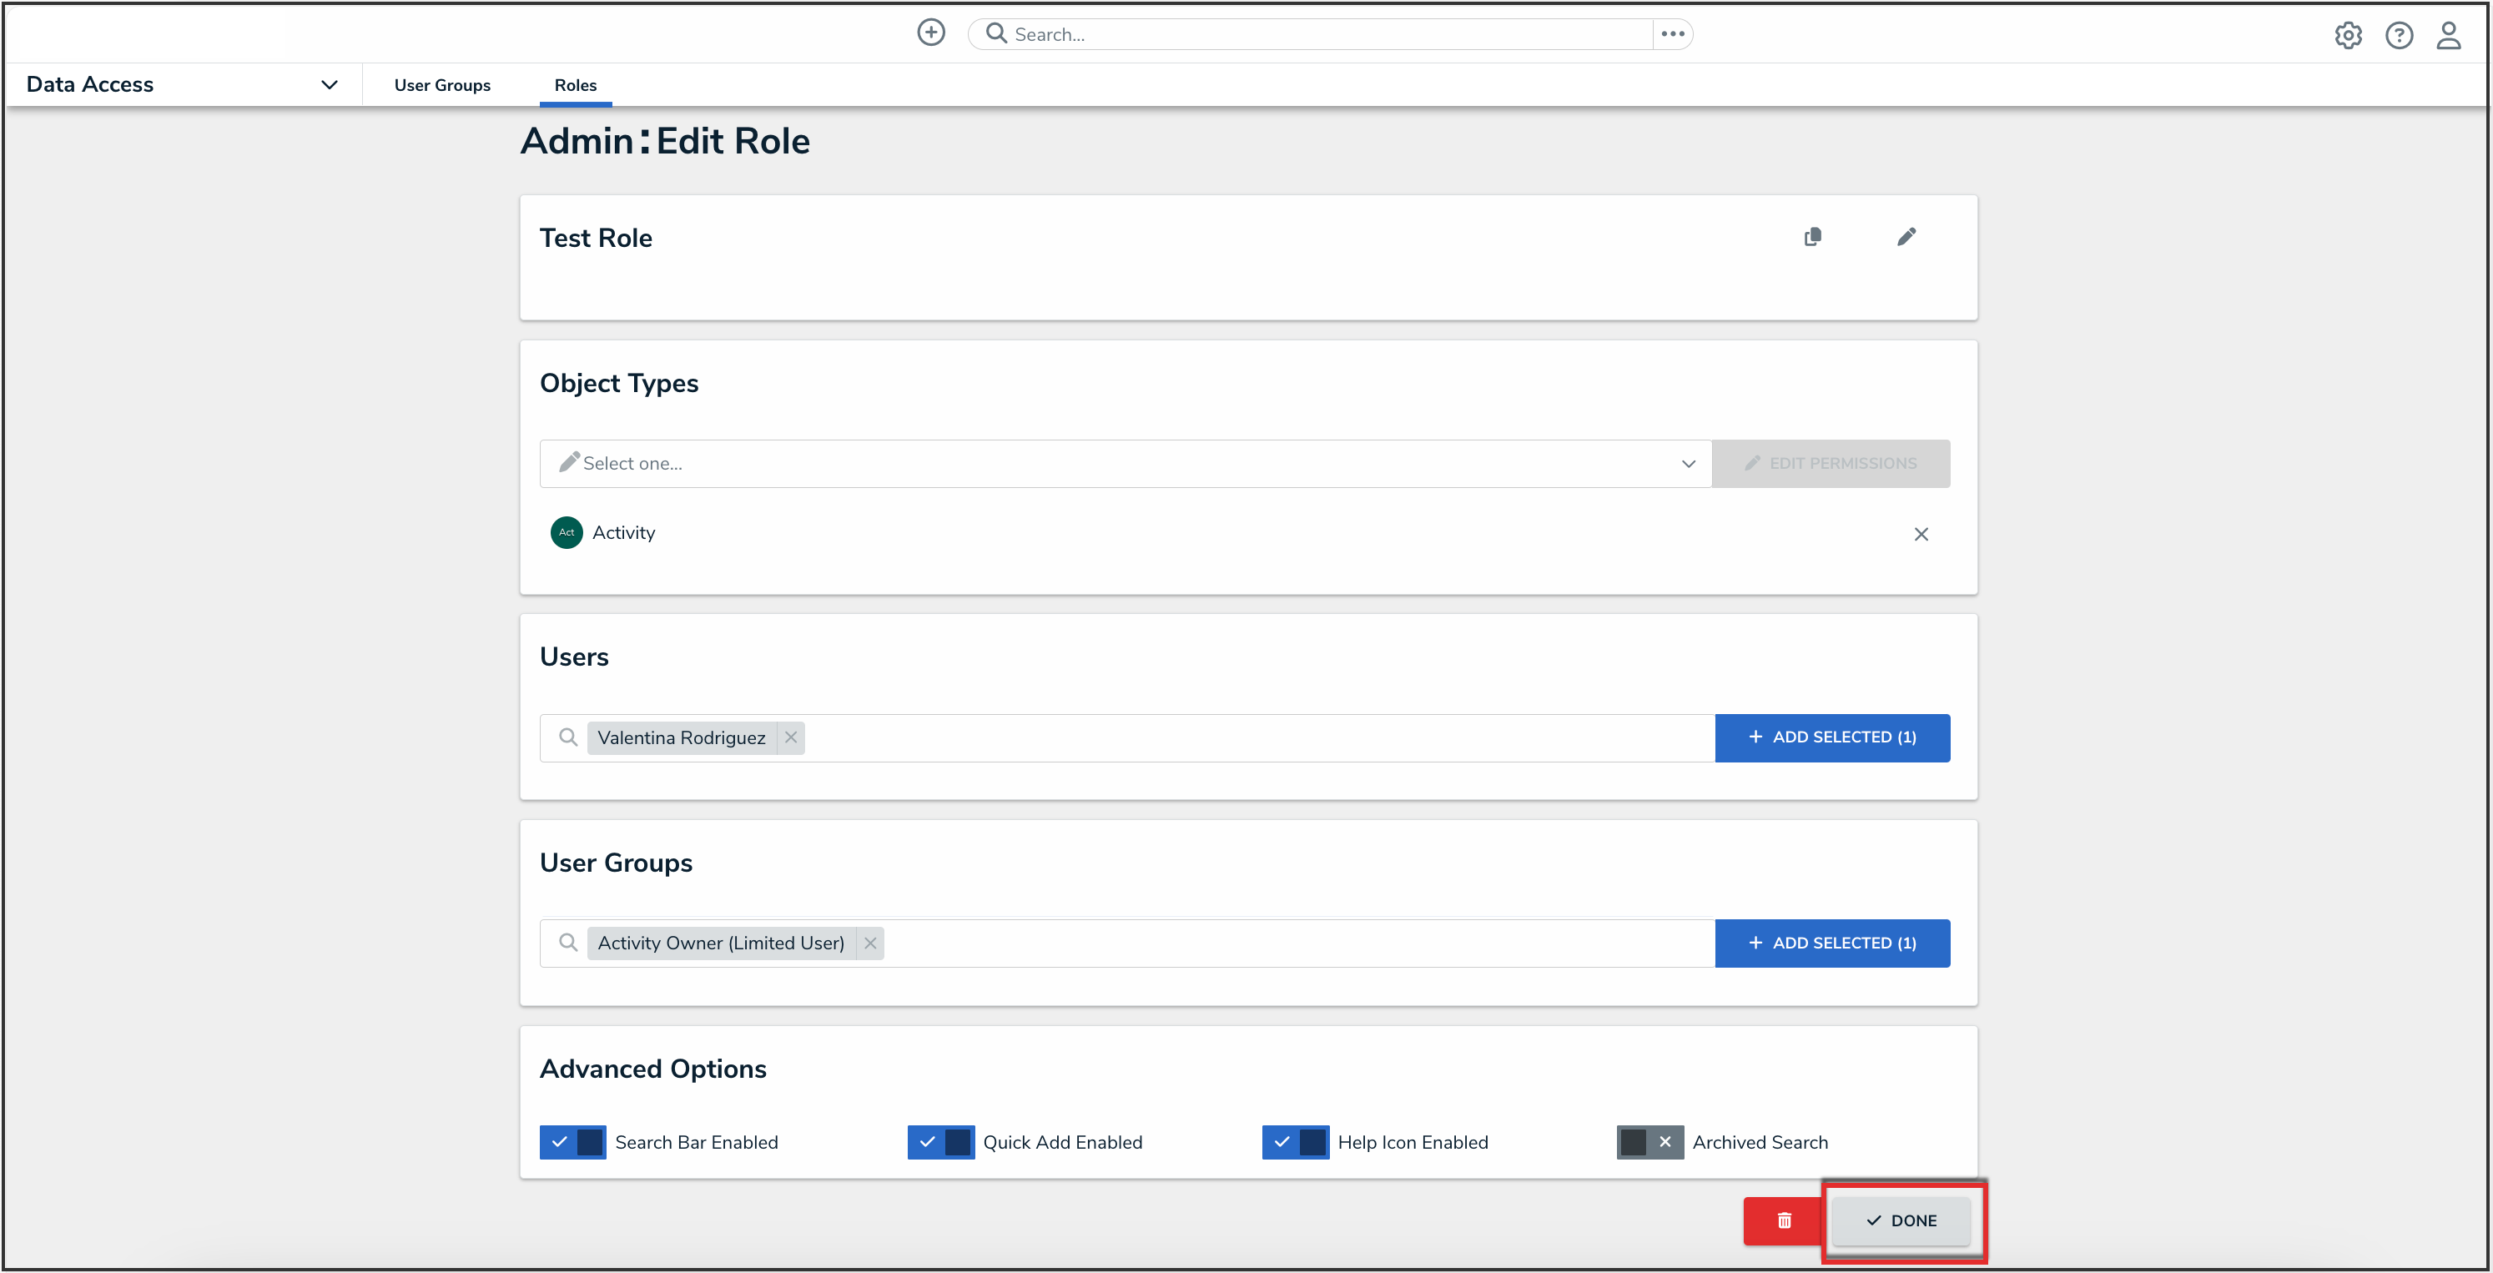2493x1273 pixels.
Task: Disable the Quick Add Enabled toggle
Action: coord(940,1142)
